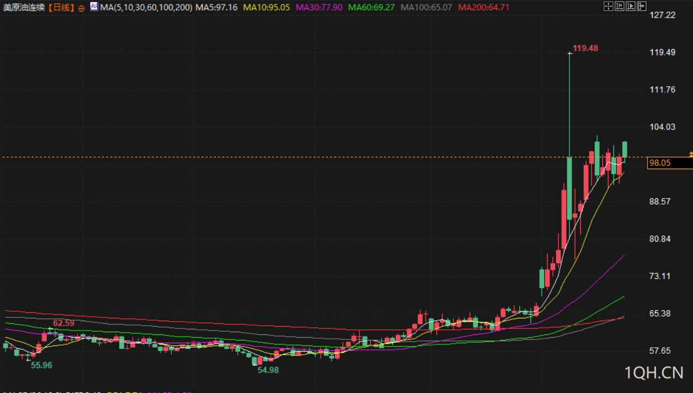The width and height of the screenshot is (693, 393).
Task: Click the 65.38 axis value
Action: coord(661,313)
